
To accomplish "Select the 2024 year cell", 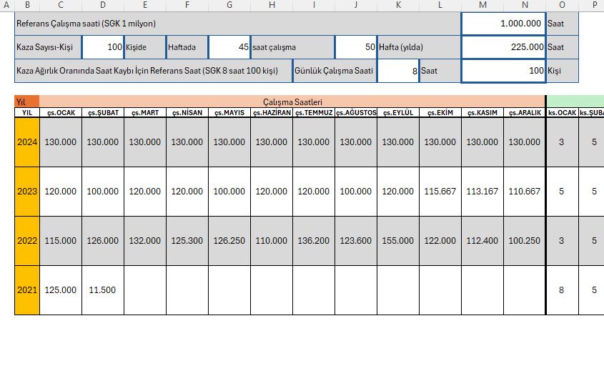I will [x=27, y=142].
